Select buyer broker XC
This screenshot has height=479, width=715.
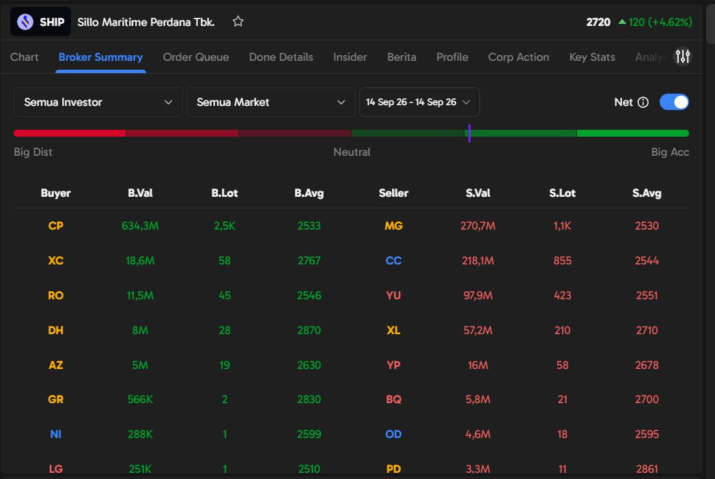(55, 260)
